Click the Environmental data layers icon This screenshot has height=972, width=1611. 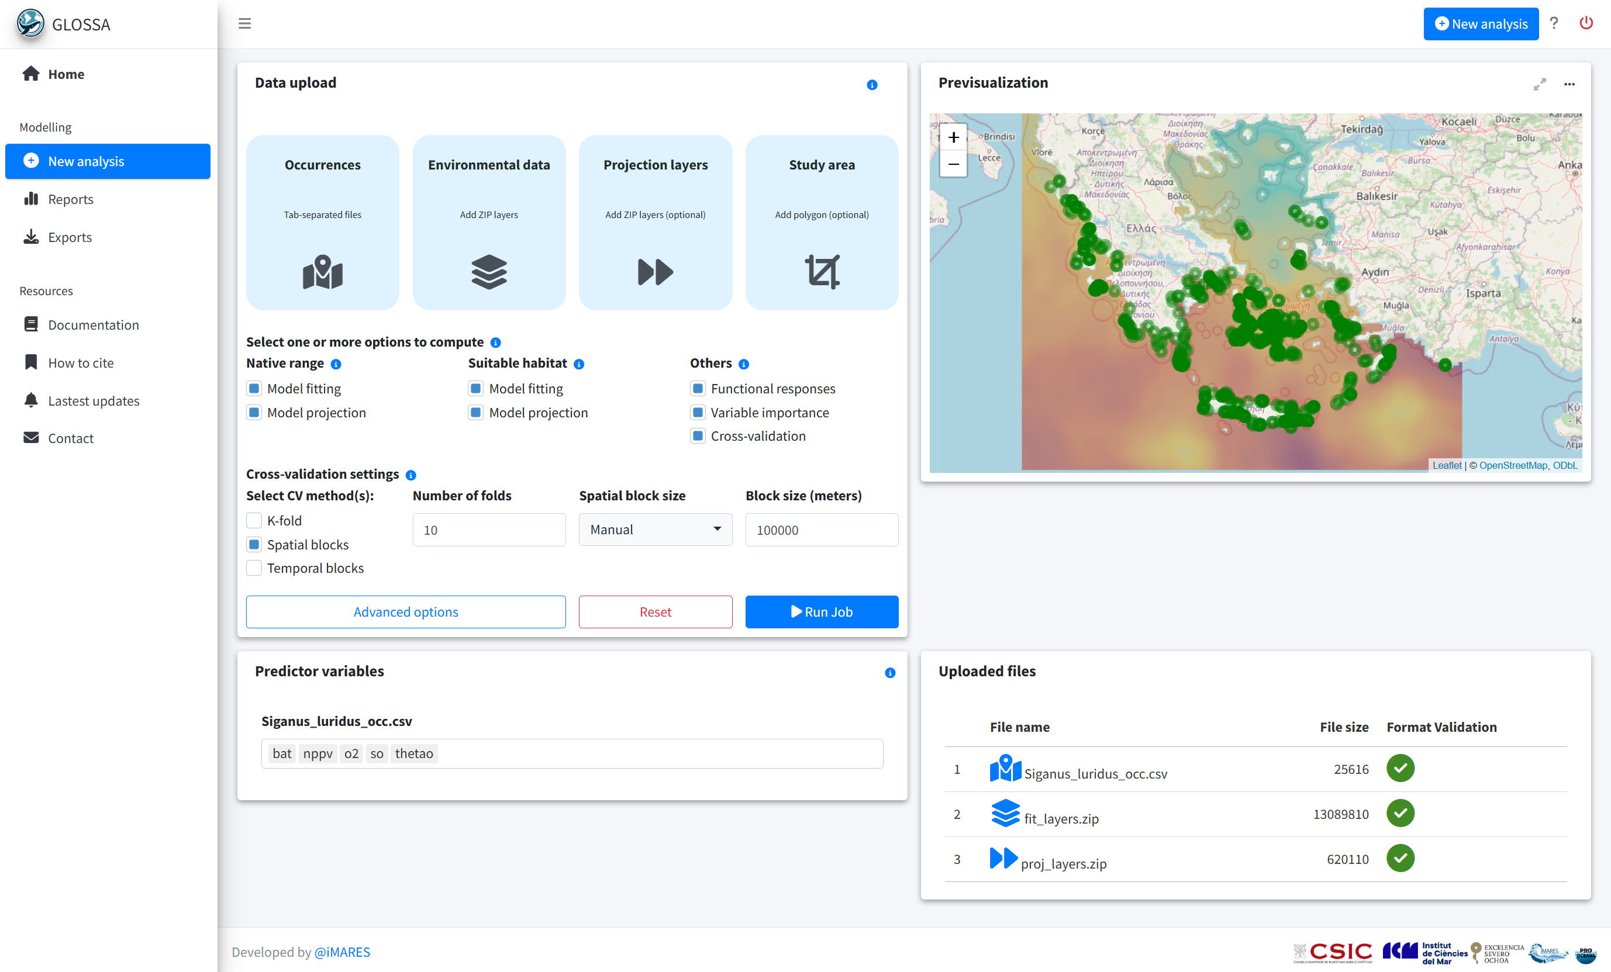tap(488, 272)
